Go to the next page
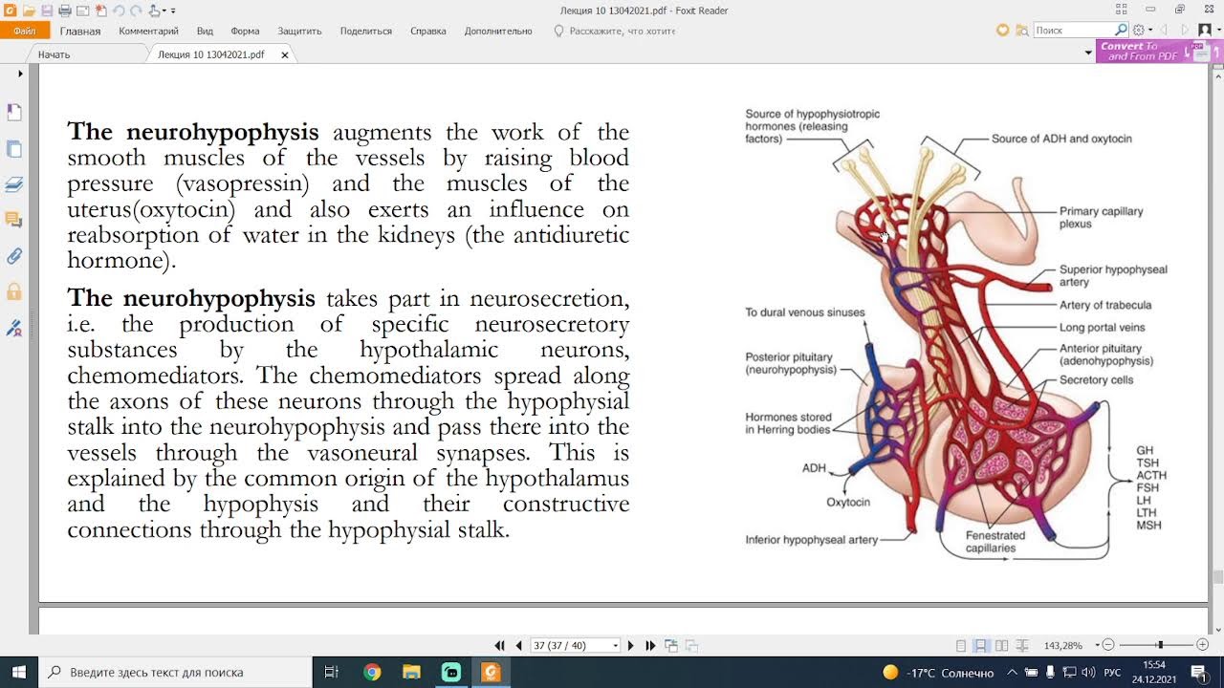 pos(630,646)
